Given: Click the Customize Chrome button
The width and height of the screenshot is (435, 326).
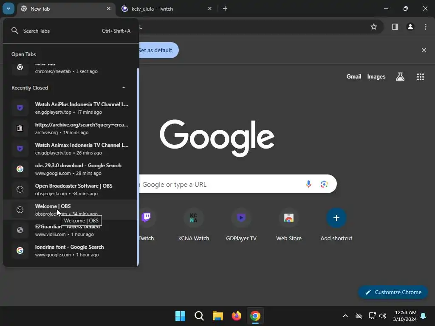Looking at the screenshot, I should click(x=393, y=292).
